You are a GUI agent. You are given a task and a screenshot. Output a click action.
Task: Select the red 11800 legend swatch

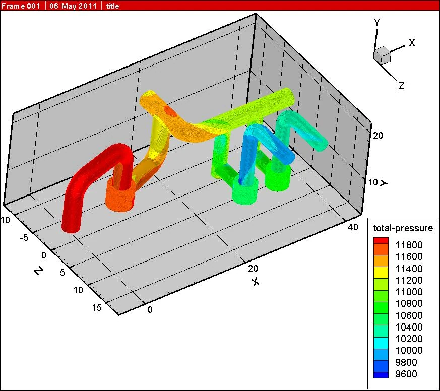pyautogui.click(x=381, y=241)
